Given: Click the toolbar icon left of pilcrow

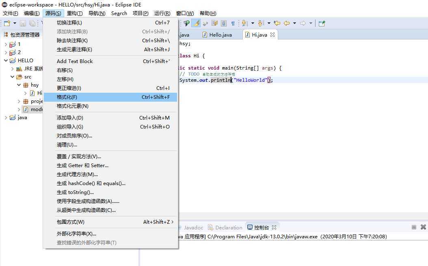Looking at the screenshot, I should click(224, 24).
